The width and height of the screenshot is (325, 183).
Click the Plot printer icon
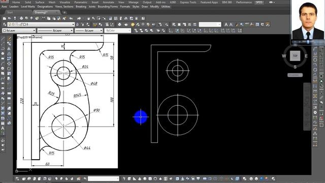point(21,18)
